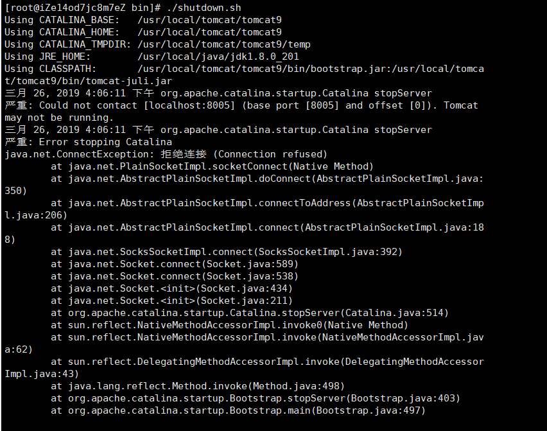Click the SocksSocketImpl.connect stack line
Image resolution: width=547 pixels, height=431 pixels.
[227, 252]
